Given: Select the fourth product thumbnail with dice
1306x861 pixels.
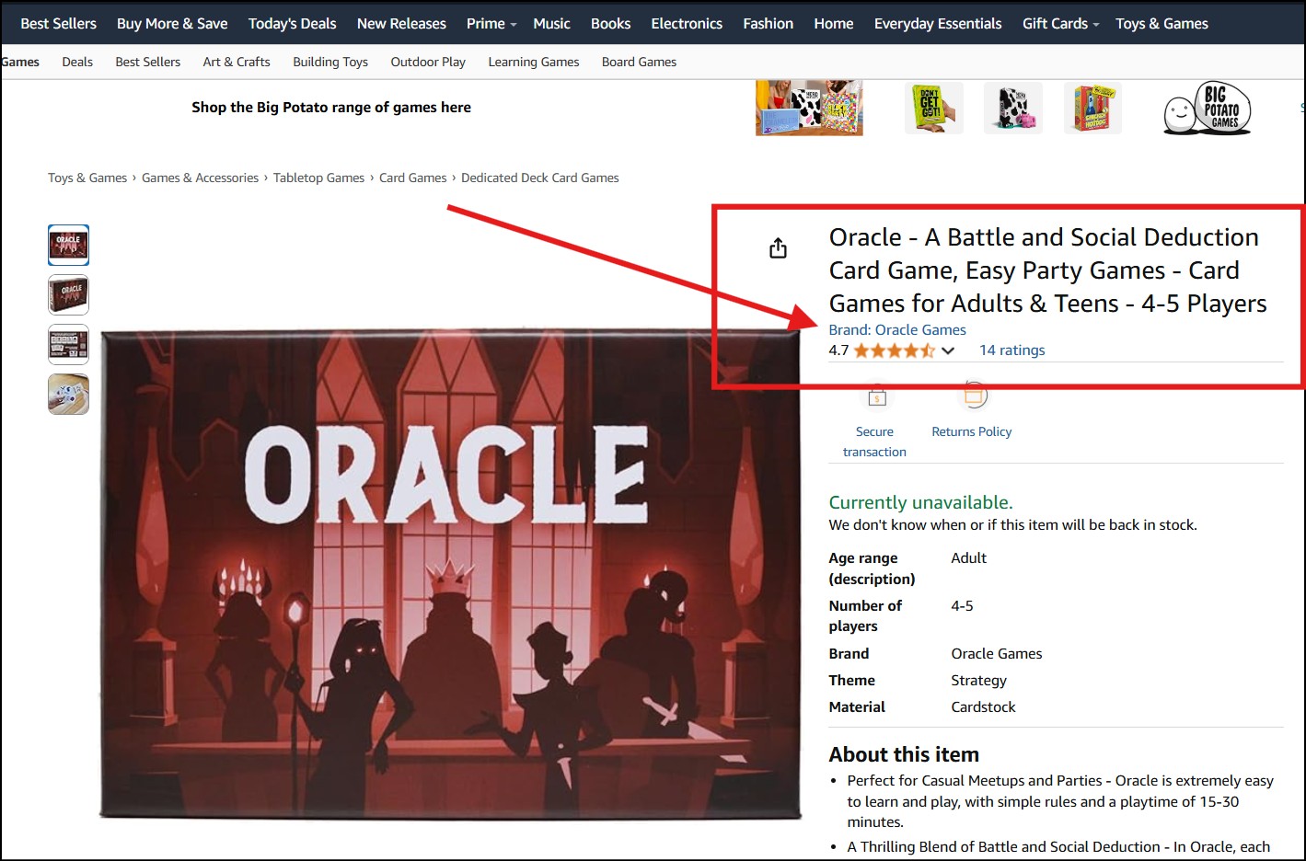Looking at the screenshot, I should click(68, 395).
